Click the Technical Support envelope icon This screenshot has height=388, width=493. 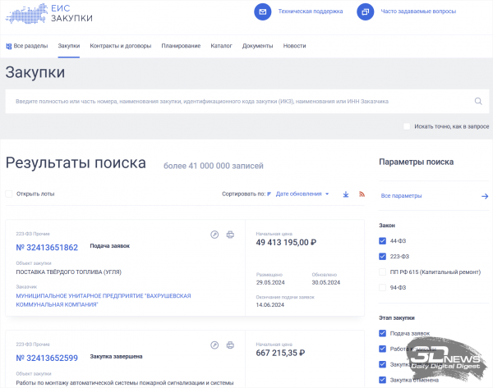[x=262, y=12]
